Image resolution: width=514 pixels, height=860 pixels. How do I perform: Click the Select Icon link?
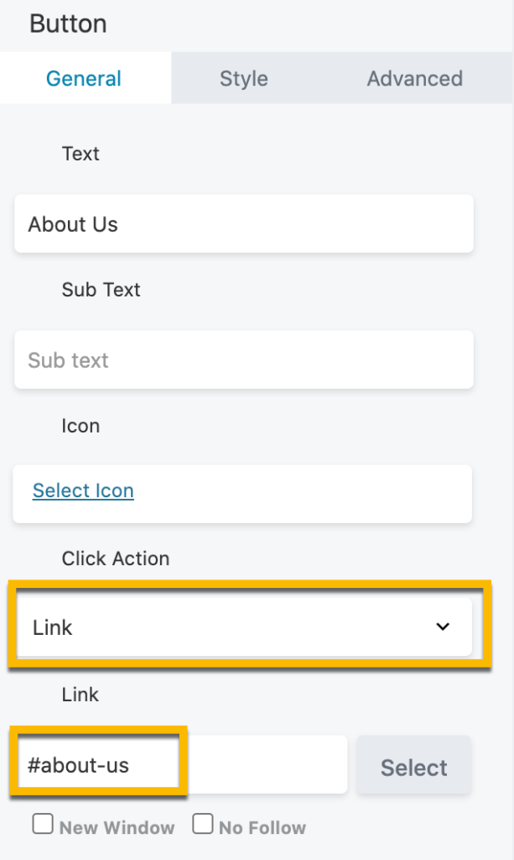[x=83, y=490]
